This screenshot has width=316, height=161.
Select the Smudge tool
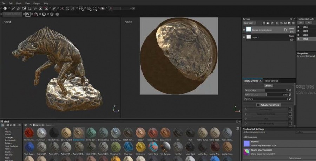click(35, 8)
